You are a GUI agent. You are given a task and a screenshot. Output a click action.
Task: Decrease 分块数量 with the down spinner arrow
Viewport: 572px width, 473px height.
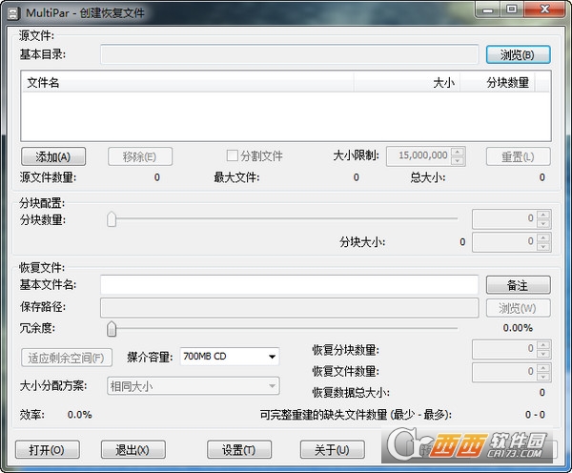(x=543, y=223)
